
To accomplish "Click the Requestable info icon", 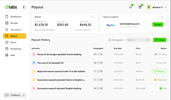I will (x=90, y=22).
